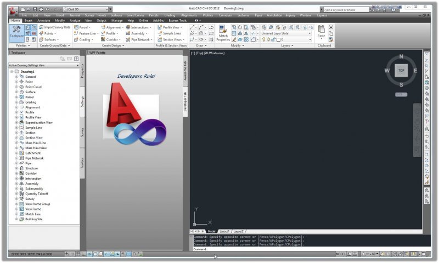This screenshot has height=263, width=439.
Task: Switch to the Analyze ribbon tab
Action: click(x=75, y=20)
